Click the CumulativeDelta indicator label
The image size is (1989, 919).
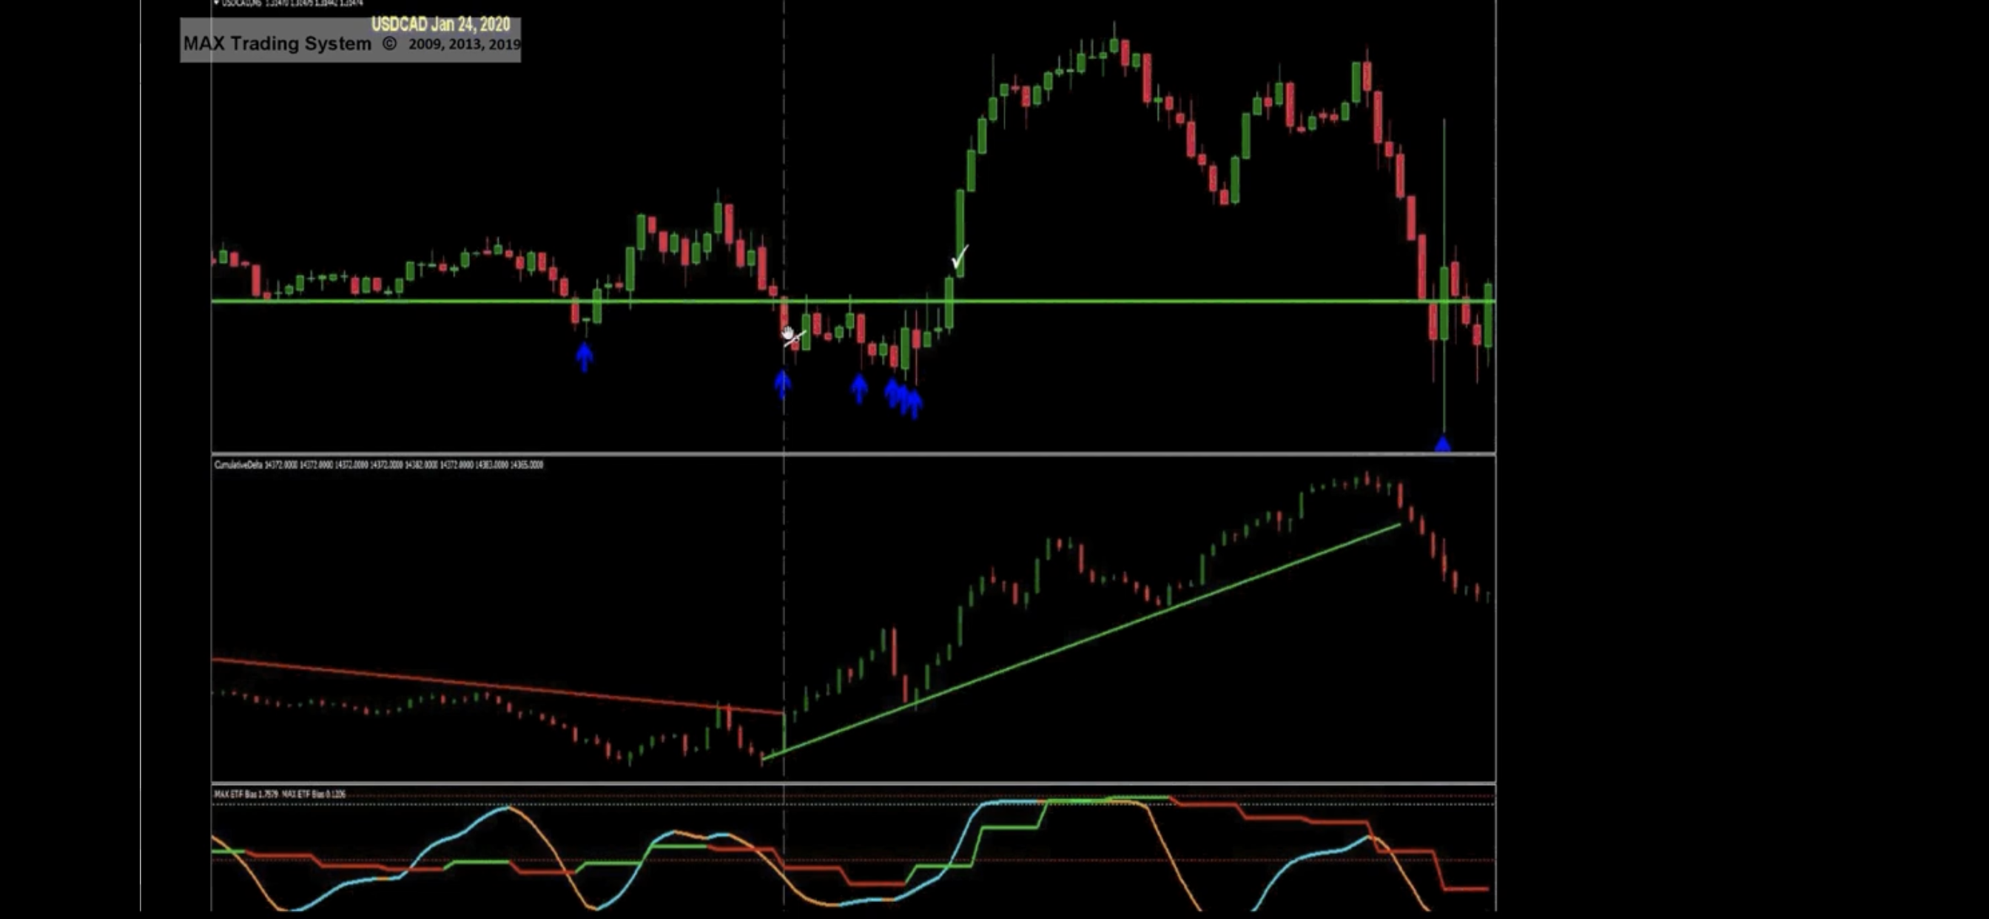pyautogui.click(x=238, y=465)
